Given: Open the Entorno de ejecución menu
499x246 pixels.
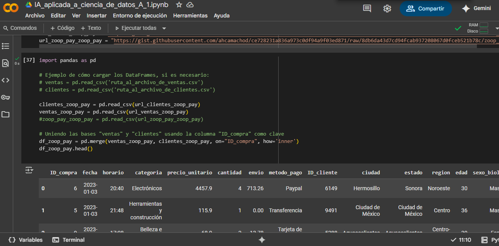Looking at the screenshot, I should (140, 15).
